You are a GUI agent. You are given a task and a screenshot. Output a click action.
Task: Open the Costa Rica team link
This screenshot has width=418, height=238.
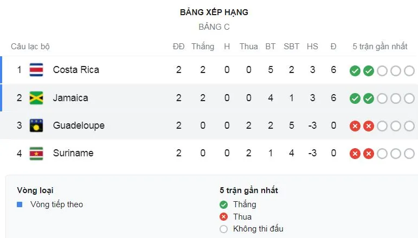76,70
